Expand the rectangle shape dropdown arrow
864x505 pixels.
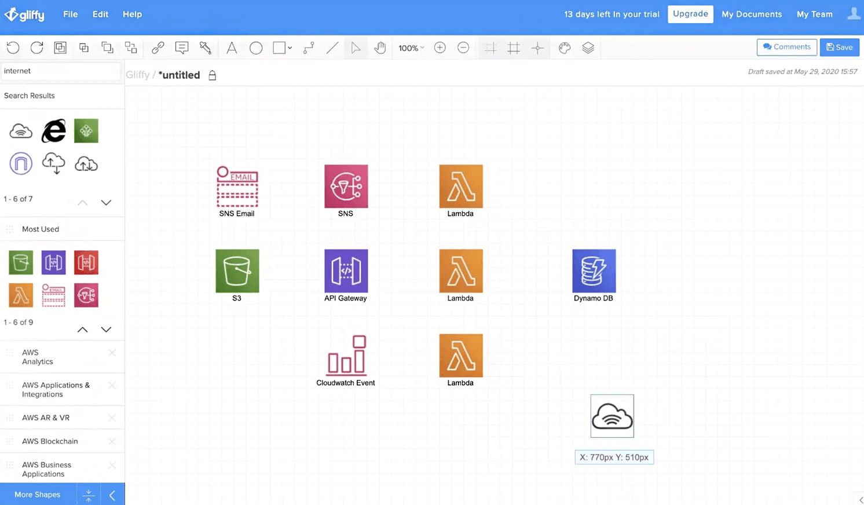pyautogui.click(x=290, y=48)
